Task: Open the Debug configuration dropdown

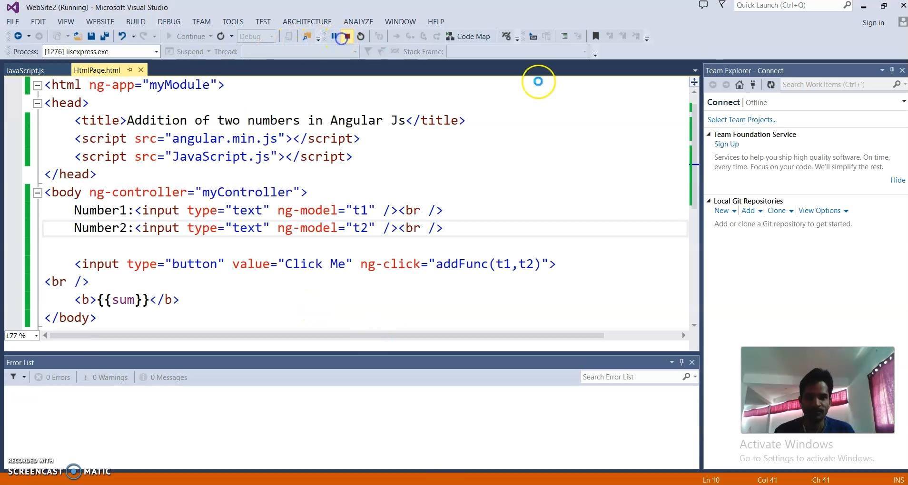Action: [x=257, y=36]
